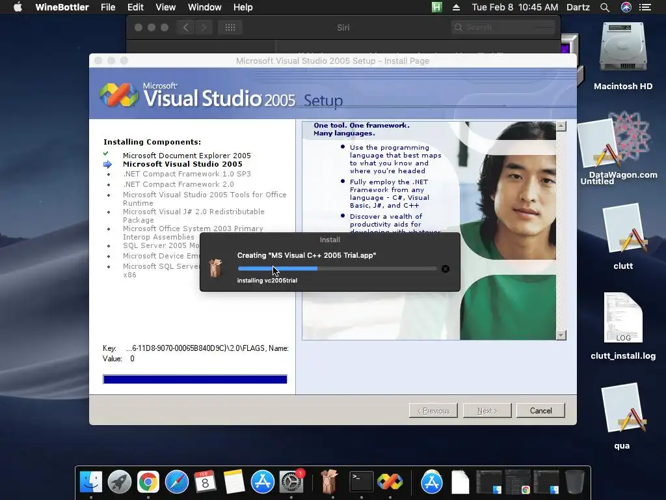Open Applications folder stack in Dock

pos(432,482)
